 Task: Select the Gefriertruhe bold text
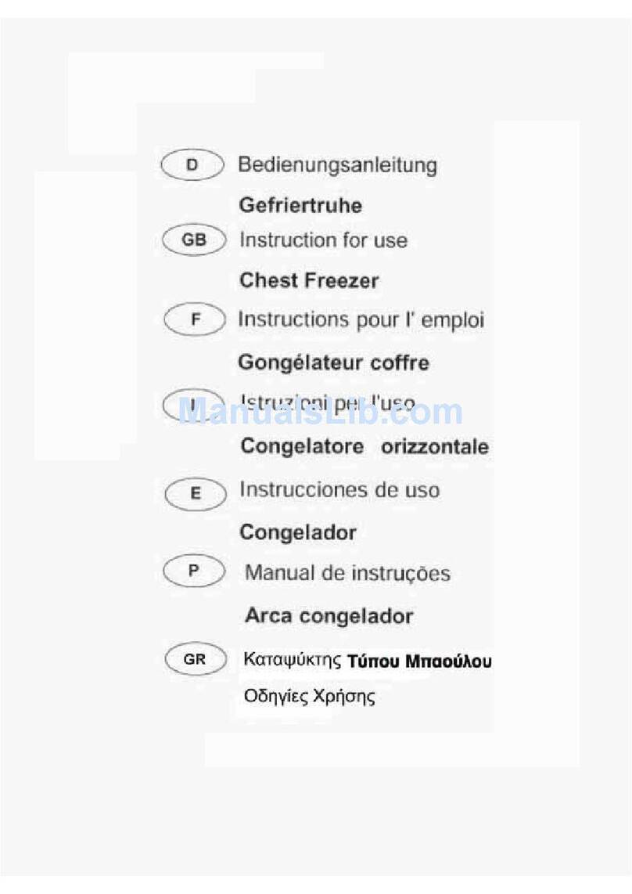[300, 205]
